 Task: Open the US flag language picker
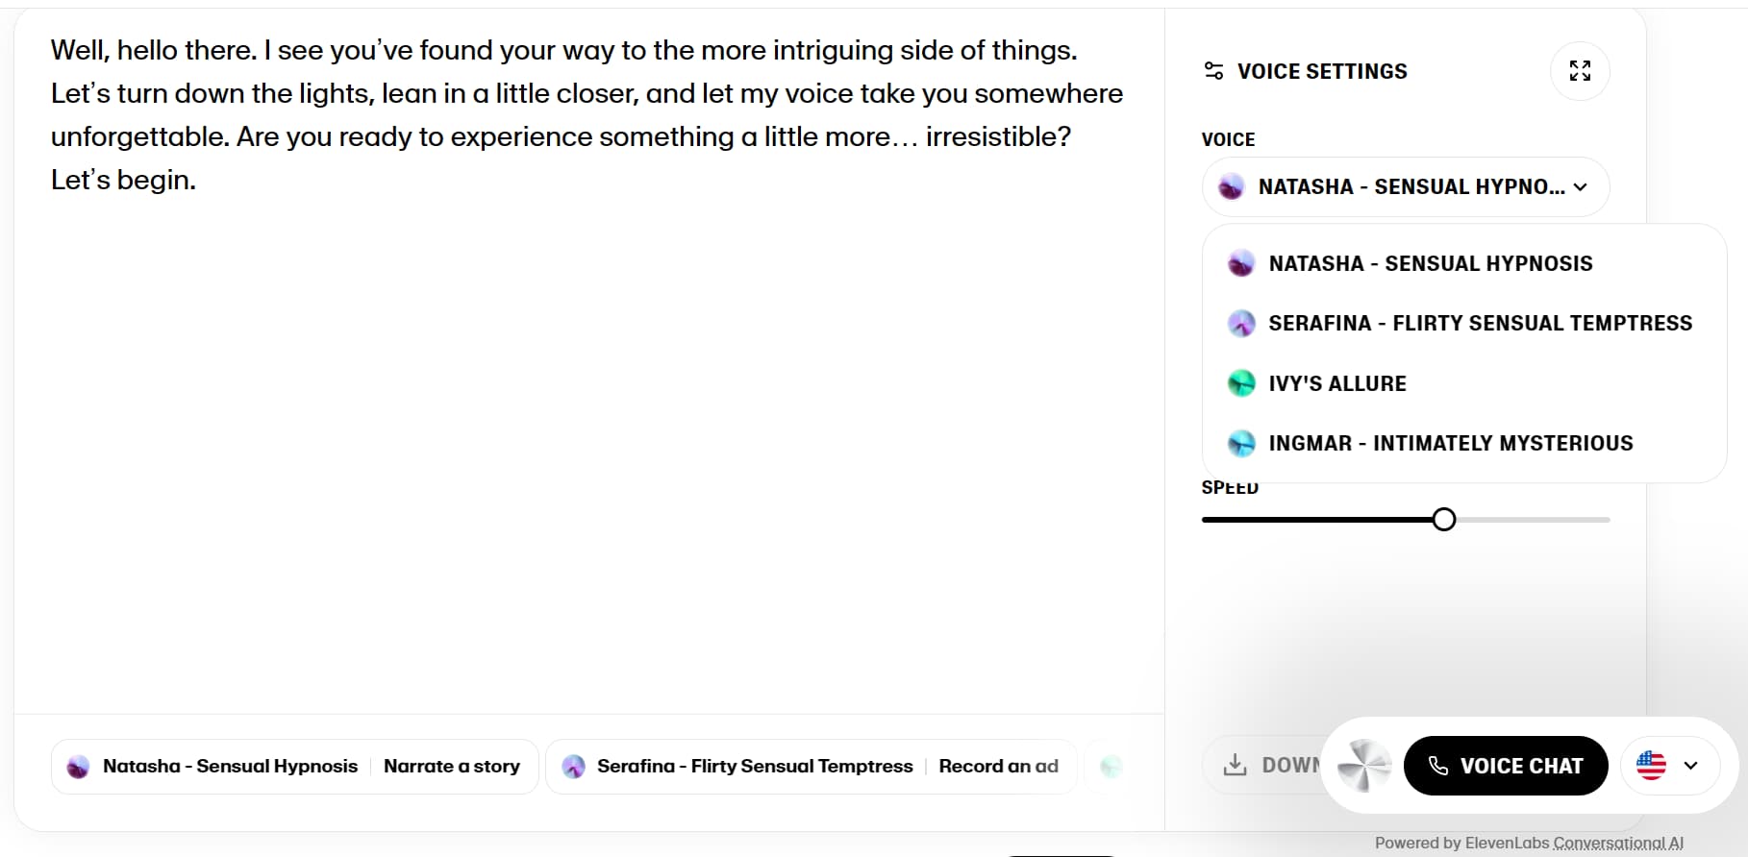1650,766
